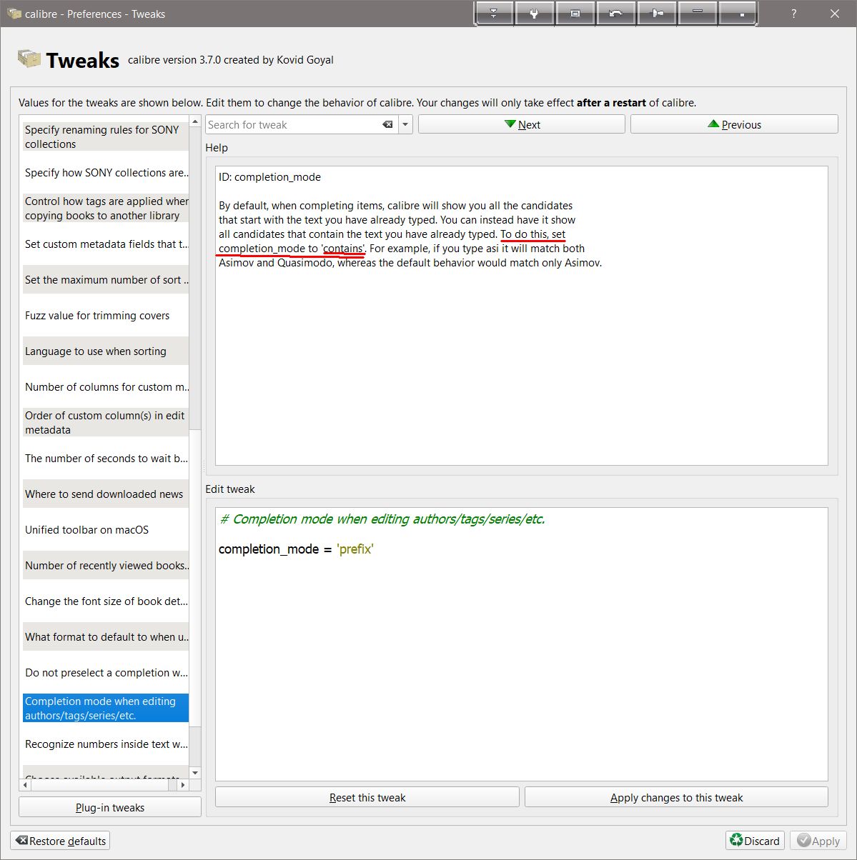
Task: Click 'ID: completion_mode' line in Help text
Action: 269,176
